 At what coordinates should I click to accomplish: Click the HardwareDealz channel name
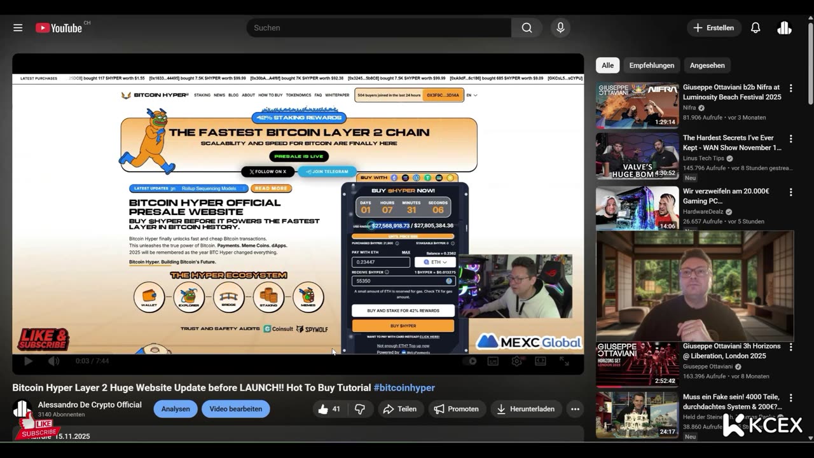pyautogui.click(x=705, y=212)
